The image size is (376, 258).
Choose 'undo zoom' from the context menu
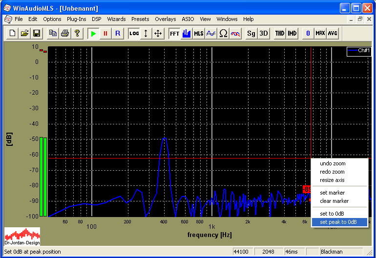pyautogui.click(x=332, y=163)
